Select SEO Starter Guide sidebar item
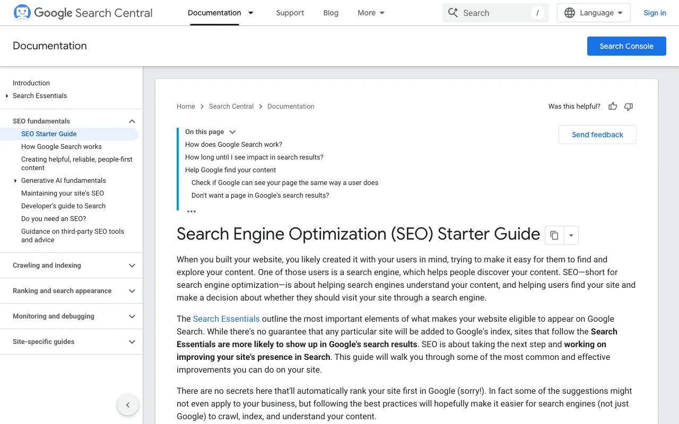 [69, 134]
